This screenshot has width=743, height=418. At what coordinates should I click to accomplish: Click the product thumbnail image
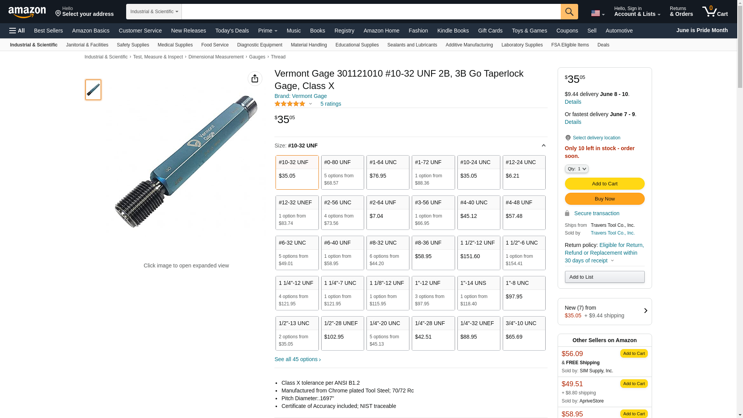click(93, 90)
